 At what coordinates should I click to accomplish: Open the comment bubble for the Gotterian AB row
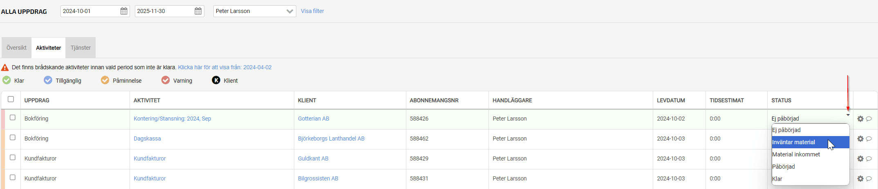coord(869,119)
